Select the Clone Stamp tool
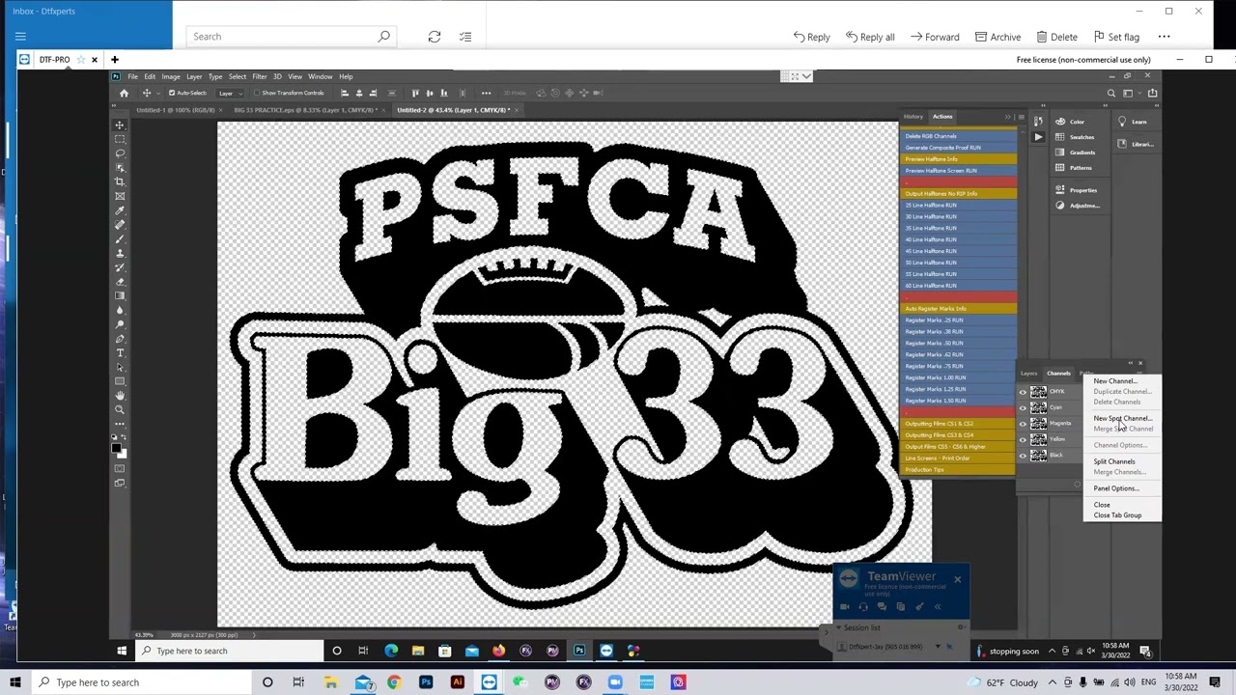1236x695 pixels. [x=120, y=253]
